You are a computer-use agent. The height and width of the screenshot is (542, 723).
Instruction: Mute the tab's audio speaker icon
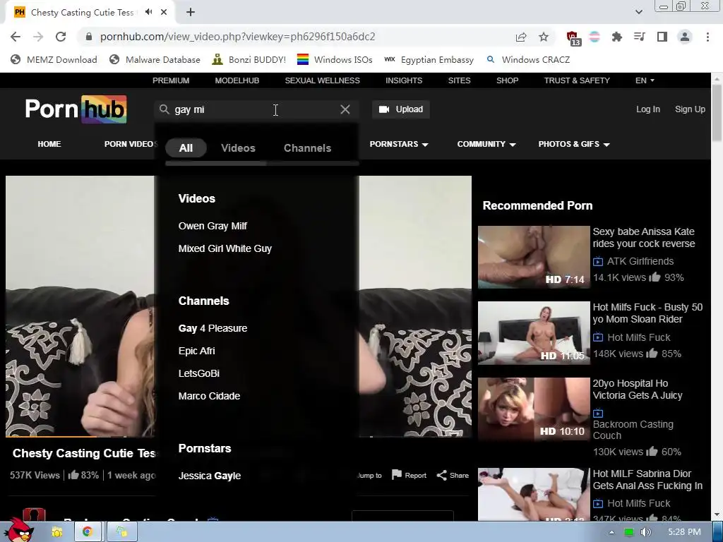148,12
